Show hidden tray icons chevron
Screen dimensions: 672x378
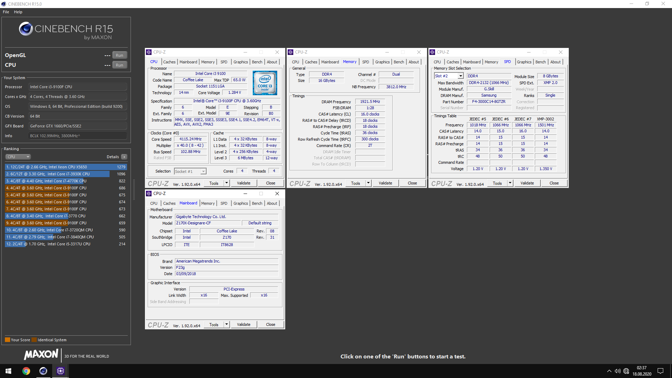[x=609, y=371]
